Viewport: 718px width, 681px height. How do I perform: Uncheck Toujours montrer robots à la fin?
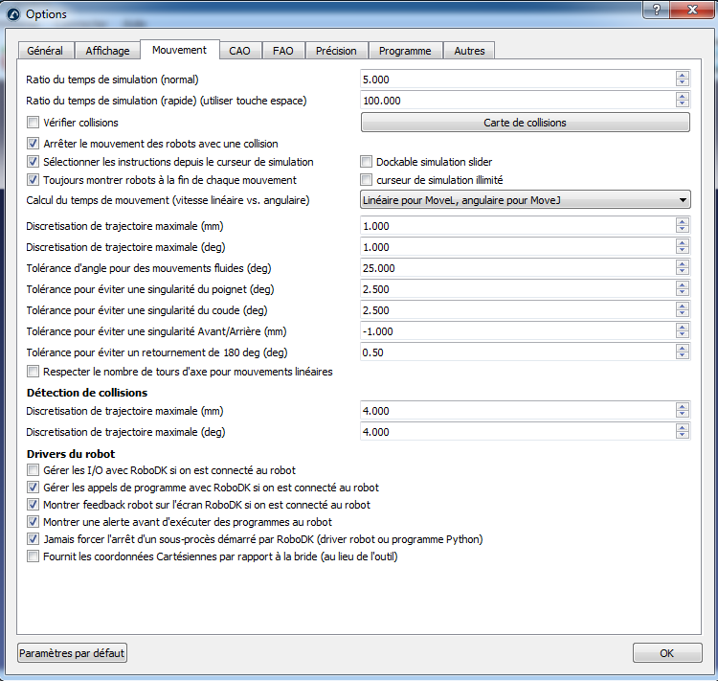tap(33, 180)
